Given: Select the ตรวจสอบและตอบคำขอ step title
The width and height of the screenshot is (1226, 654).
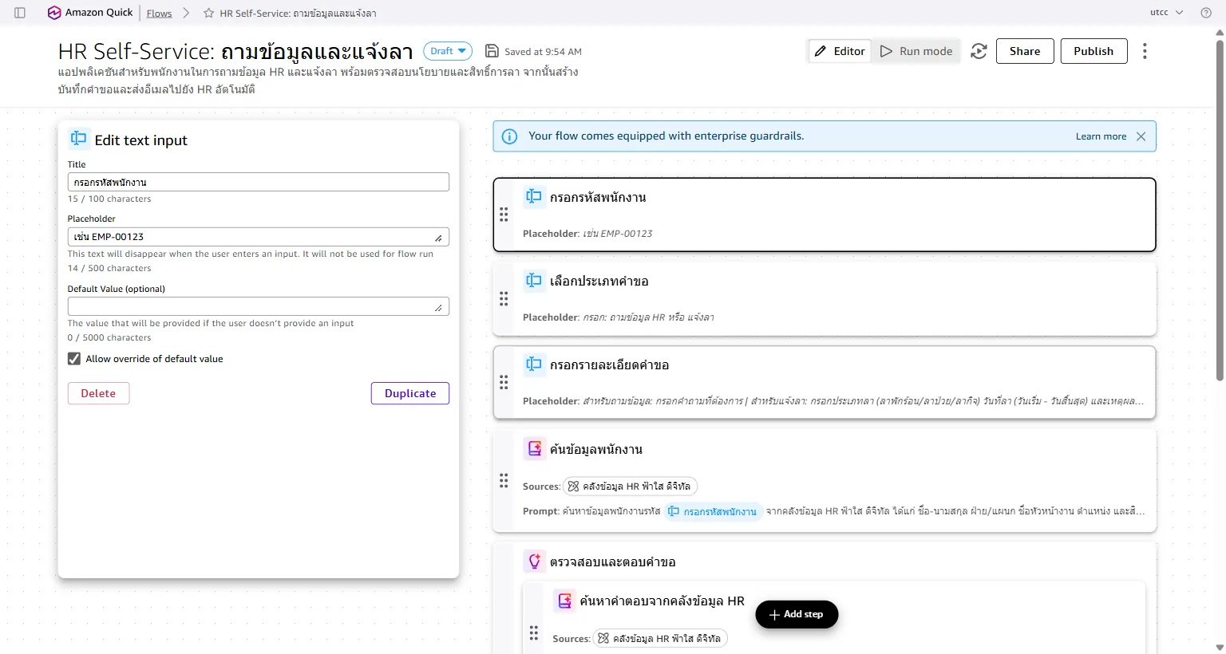Looking at the screenshot, I should 613,562.
